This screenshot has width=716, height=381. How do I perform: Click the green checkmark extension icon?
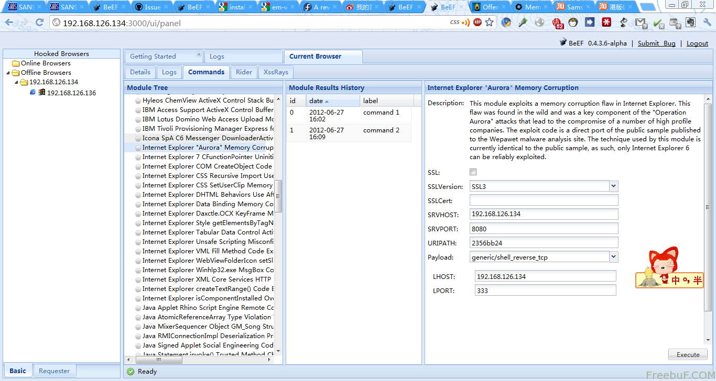(658, 23)
